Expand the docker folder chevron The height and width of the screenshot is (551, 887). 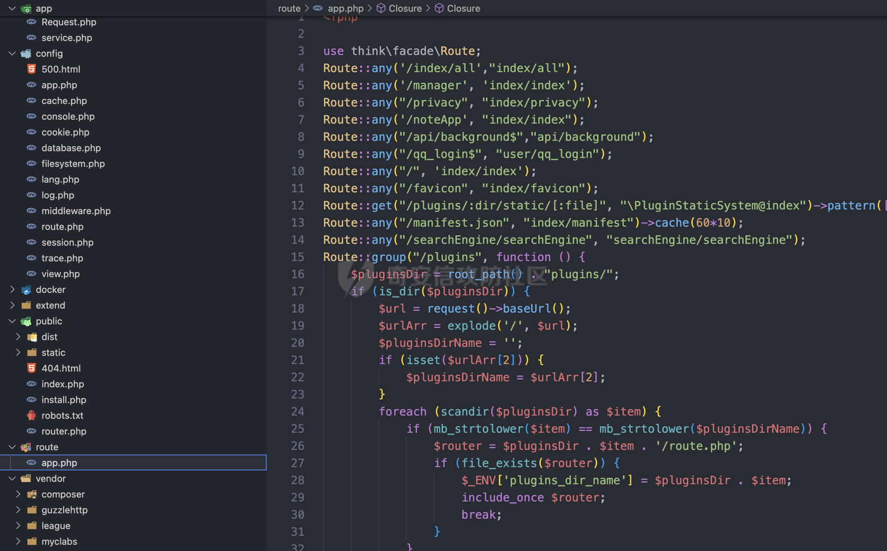pos(12,290)
